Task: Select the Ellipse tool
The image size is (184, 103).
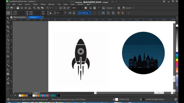Action: pos(8,47)
